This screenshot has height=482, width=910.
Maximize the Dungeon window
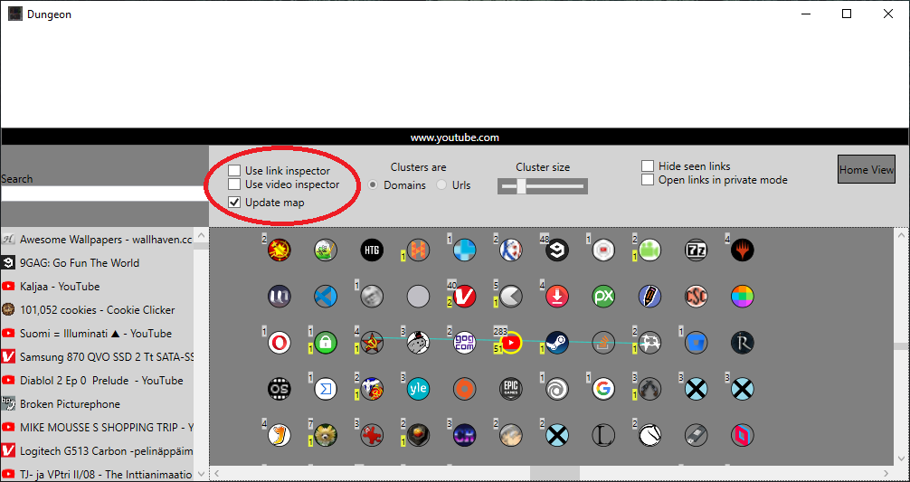[846, 14]
